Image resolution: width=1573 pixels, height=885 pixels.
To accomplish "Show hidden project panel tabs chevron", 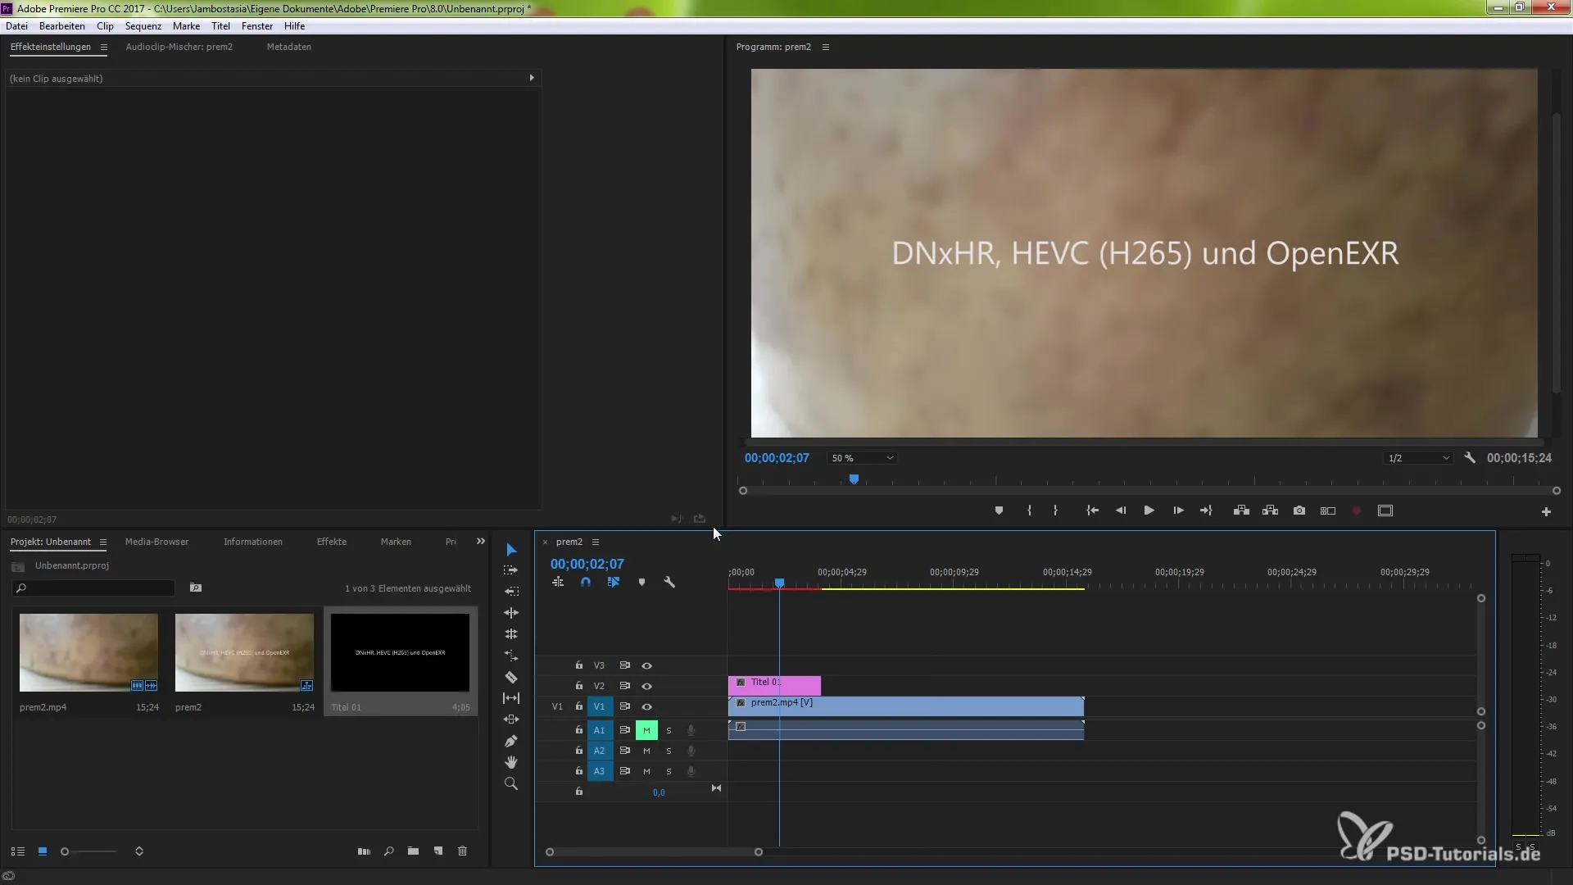I will pyautogui.click(x=481, y=542).
